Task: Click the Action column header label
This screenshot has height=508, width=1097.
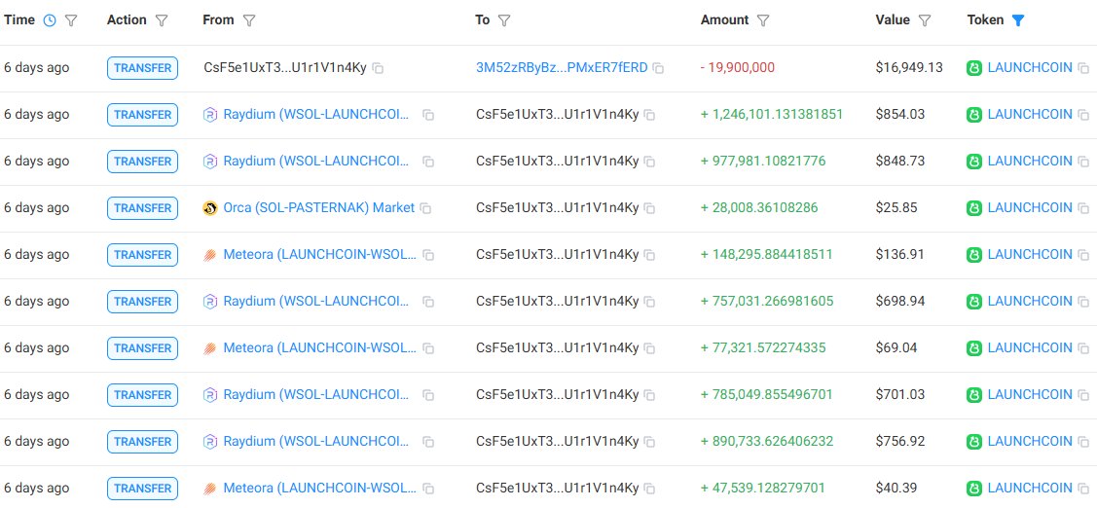Action: pos(128,19)
